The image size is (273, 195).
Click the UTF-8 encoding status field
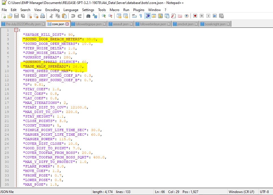264,192
